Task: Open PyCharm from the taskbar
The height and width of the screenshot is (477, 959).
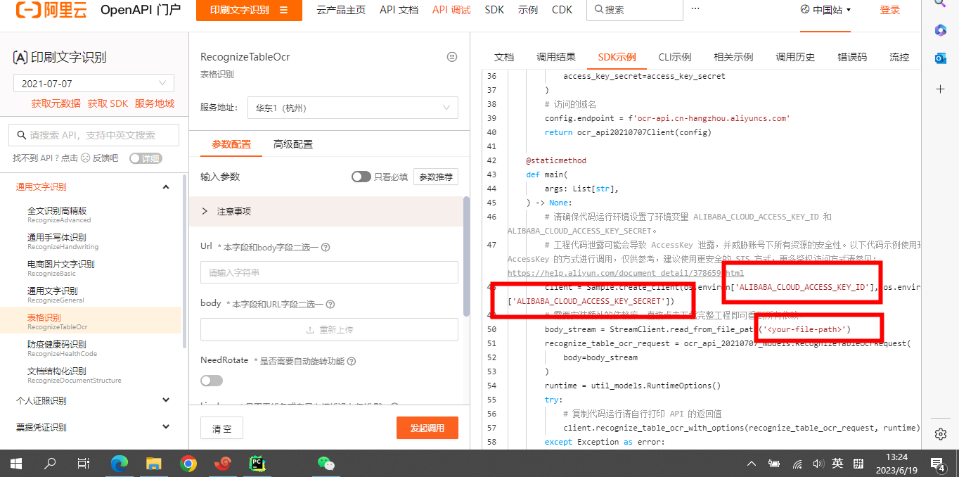Action: [257, 463]
